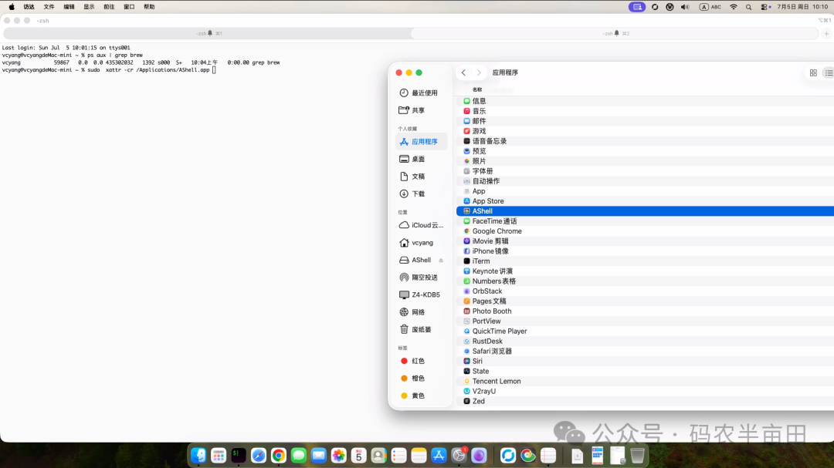The width and height of the screenshot is (834, 468).
Task: Filter by the 黄色 (yellow) tag
Action: 412,396
